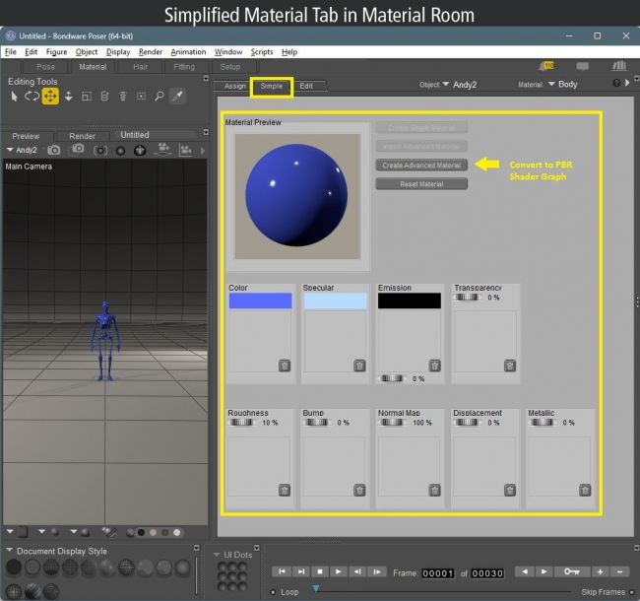Click Create Advanced Material button
Image resolution: width=640 pixels, height=601 pixels.
click(421, 165)
